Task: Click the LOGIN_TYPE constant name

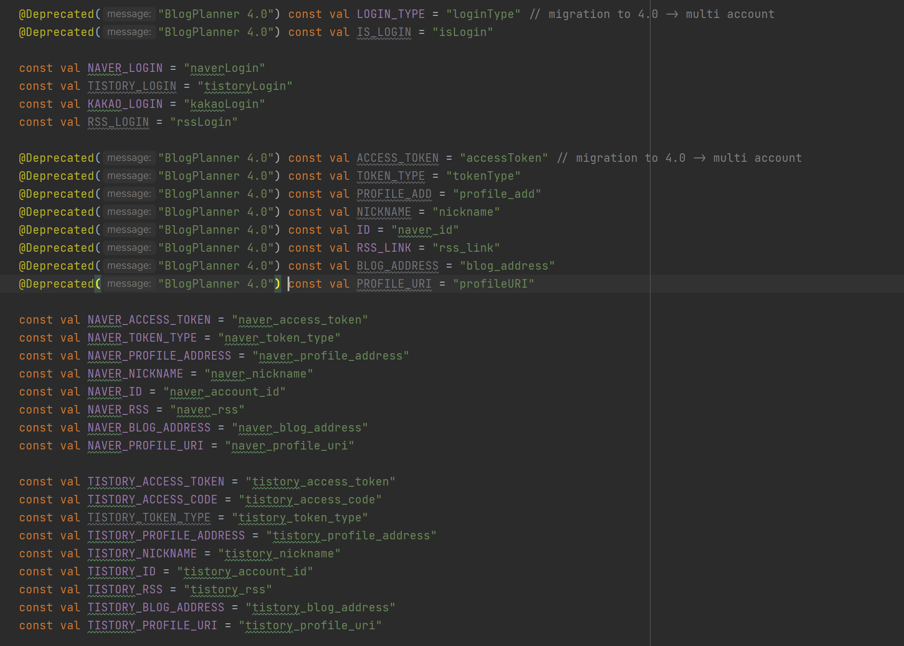Action: (x=390, y=14)
